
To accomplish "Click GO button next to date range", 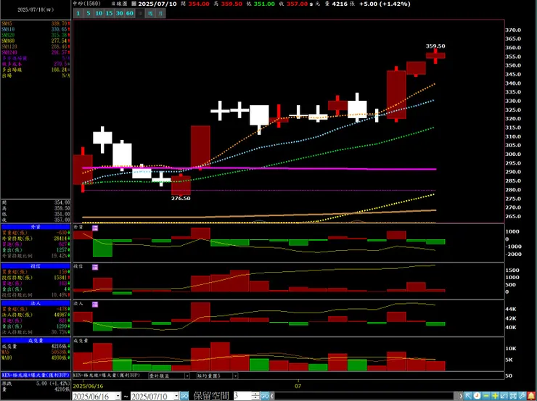I will [184, 396].
